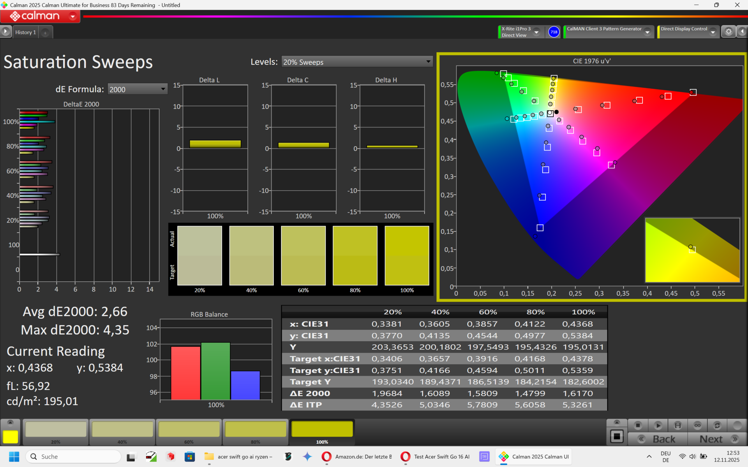Click the Back button
Viewport: 748px width, 467px height.
[658, 439]
